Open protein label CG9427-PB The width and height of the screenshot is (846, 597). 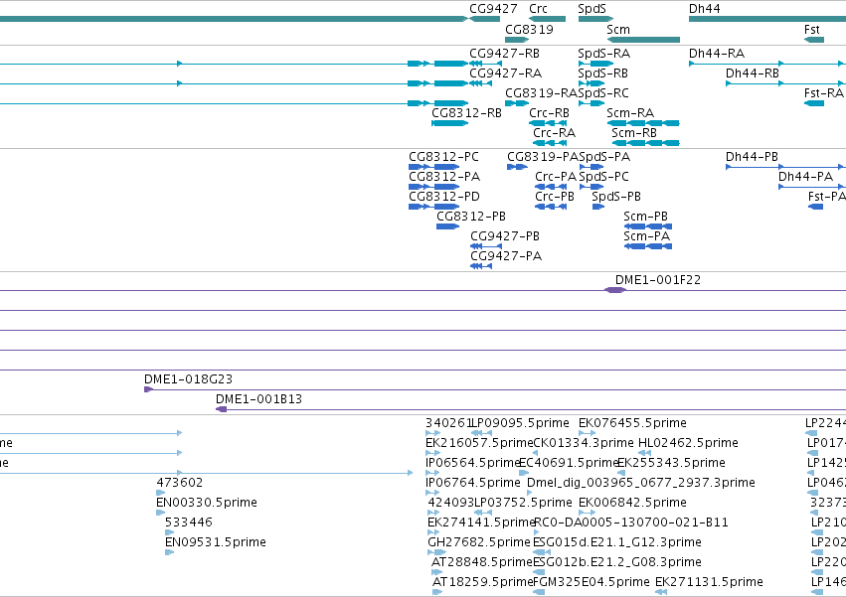click(504, 236)
